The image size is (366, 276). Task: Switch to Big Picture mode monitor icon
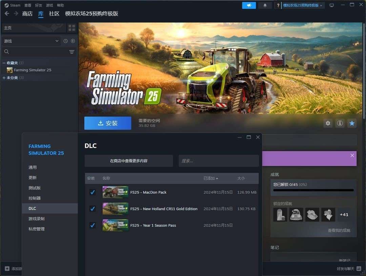click(x=331, y=5)
